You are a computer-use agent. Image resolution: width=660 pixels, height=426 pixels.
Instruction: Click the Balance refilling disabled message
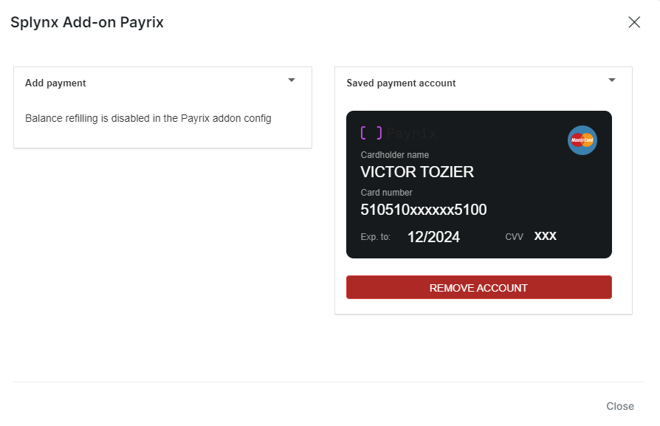tap(148, 118)
